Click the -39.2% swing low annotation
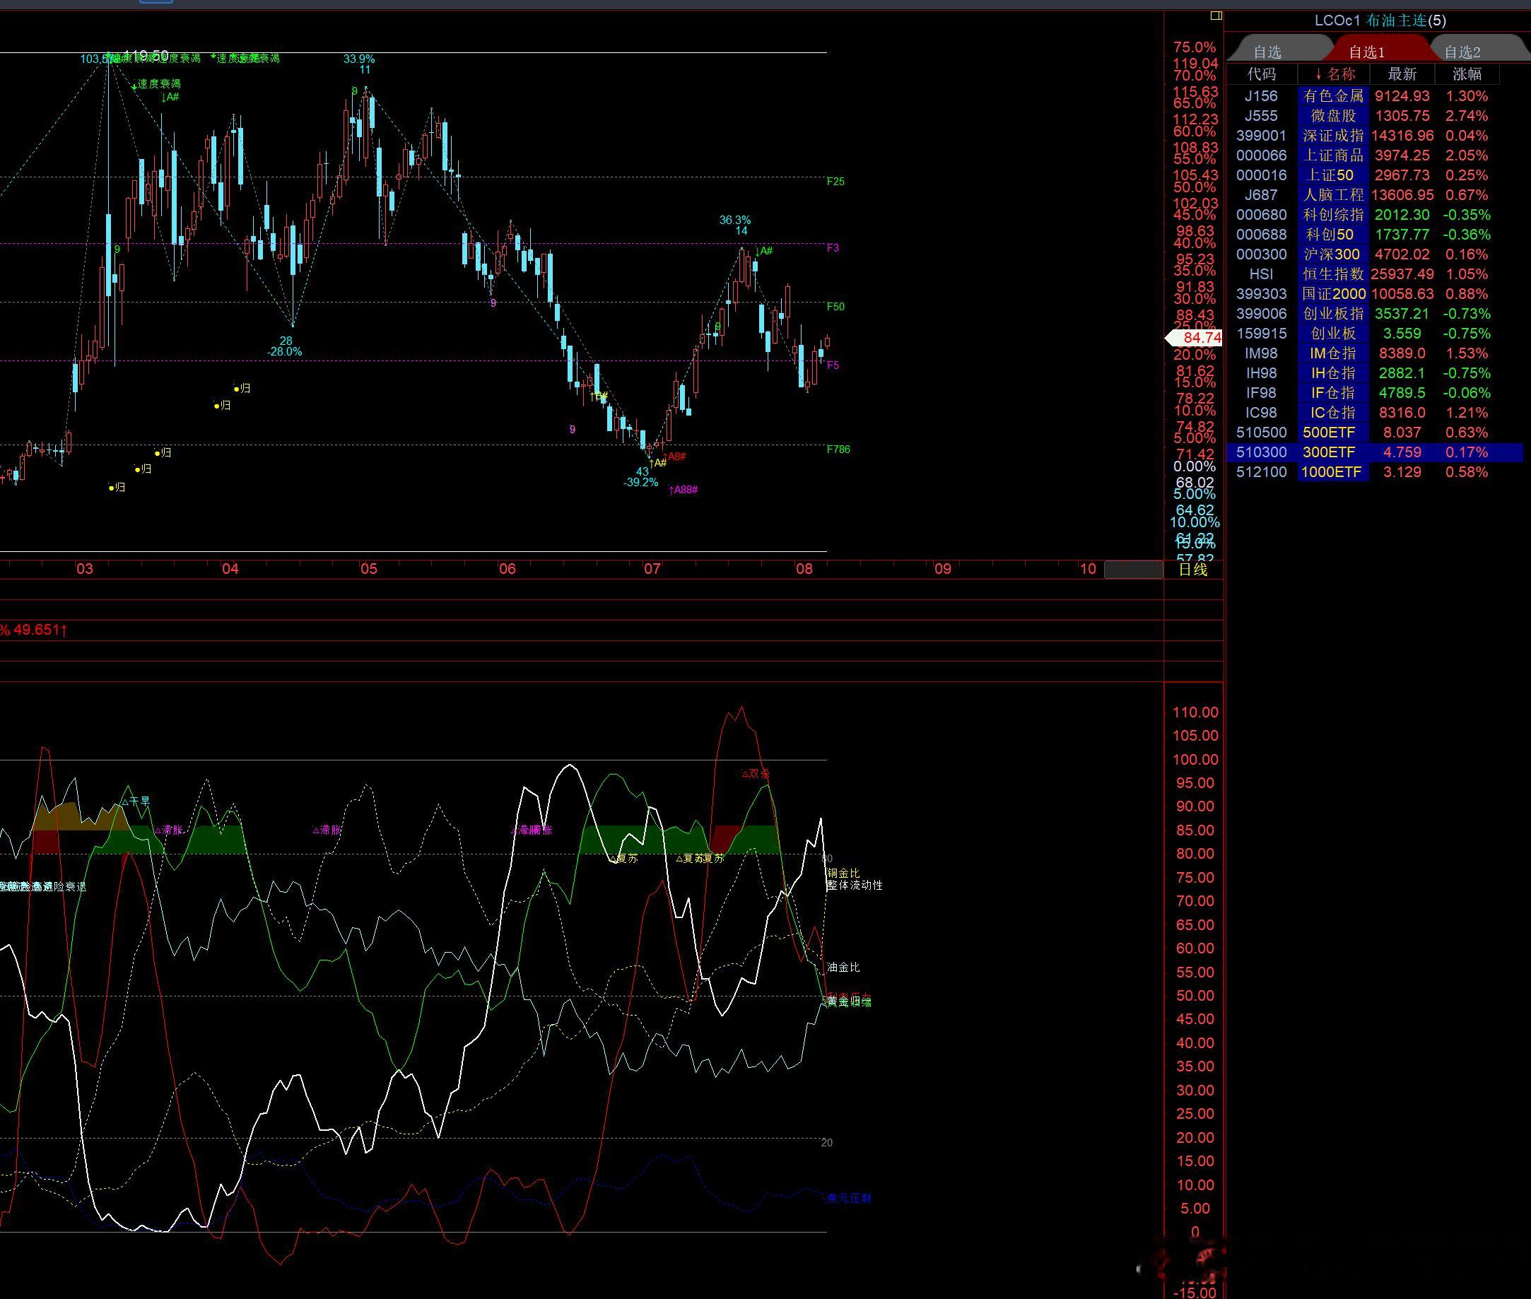 640,482
